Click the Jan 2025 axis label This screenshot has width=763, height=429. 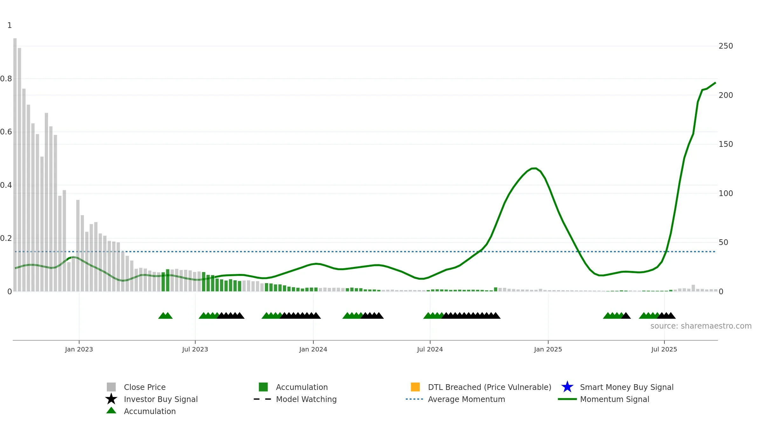click(x=548, y=349)
